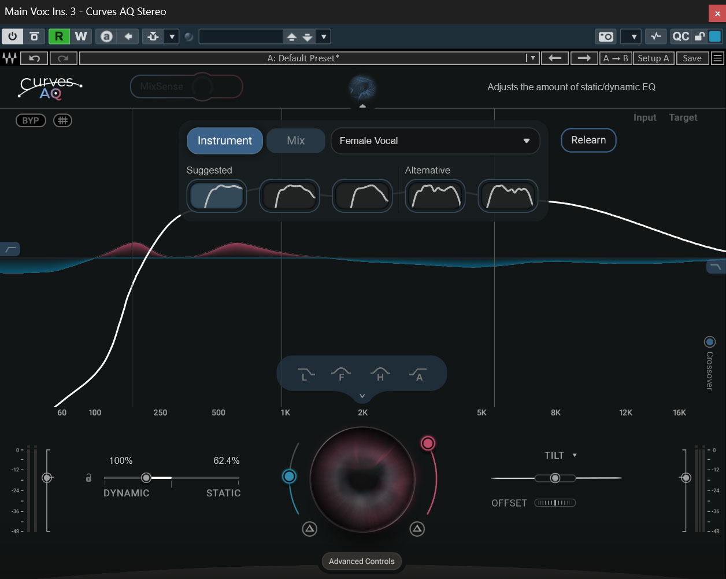This screenshot has height=579, width=726.
Task: Collapse the filter type panel chevron
Action: pos(362,396)
